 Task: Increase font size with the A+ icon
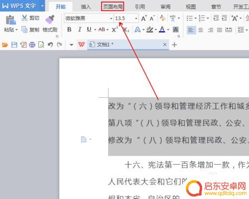(144, 18)
